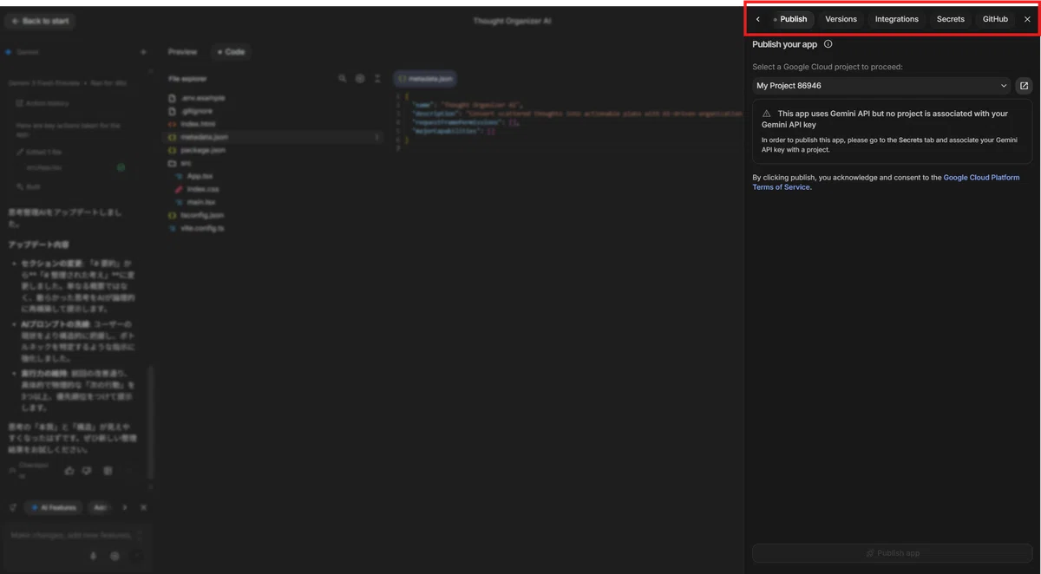Click the back chevron beside the Publish tab

coord(757,19)
